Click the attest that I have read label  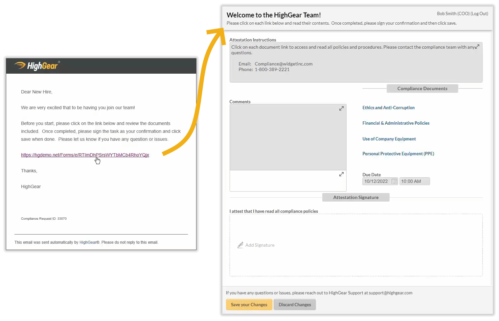tap(274, 211)
